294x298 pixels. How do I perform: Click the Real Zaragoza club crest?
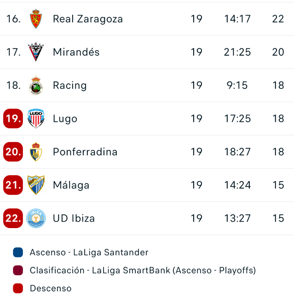coord(35,19)
